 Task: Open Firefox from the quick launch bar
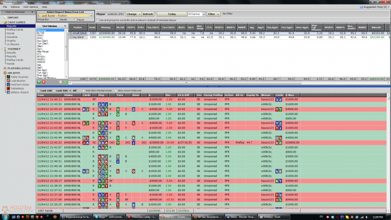point(55,217)
